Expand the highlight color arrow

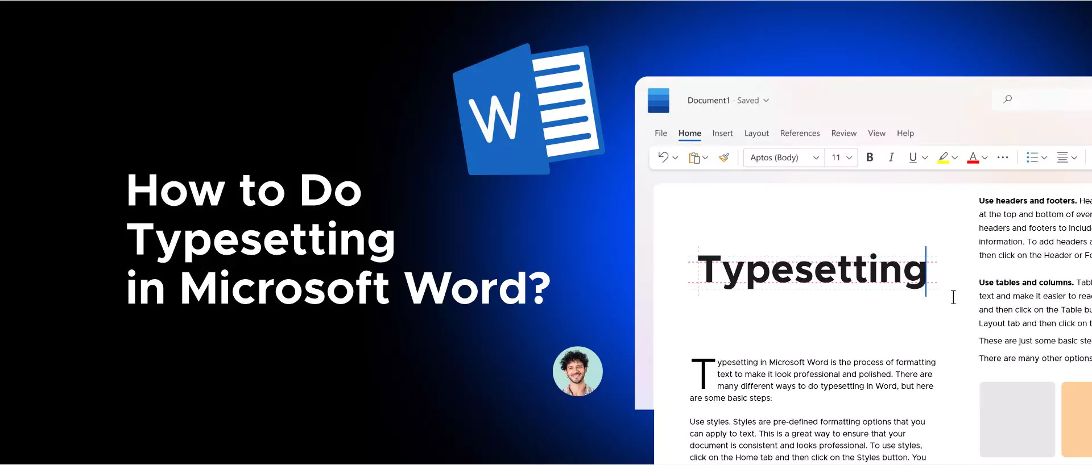(955, 158)
